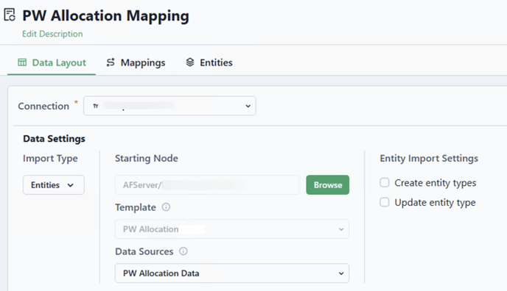Click the connection type icon in dropdown
This screenshot has height=291, width=507.
point(96,106)
